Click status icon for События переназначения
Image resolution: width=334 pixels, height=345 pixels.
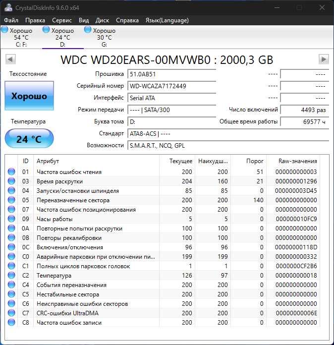(11, 285)
